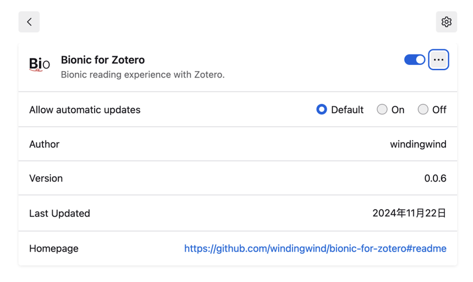
Task: Click the 'Default' text beside its radio
Action: 347,110
